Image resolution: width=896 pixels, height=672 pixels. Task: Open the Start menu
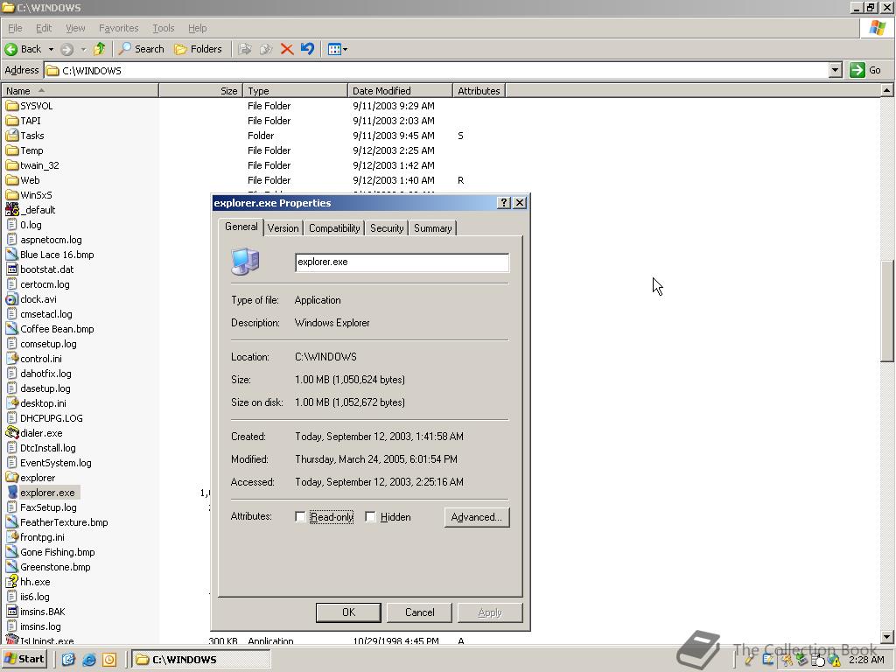[24, 659]
